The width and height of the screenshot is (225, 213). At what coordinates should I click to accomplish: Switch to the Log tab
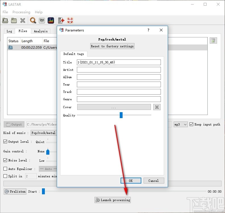[x=9, y=31]
